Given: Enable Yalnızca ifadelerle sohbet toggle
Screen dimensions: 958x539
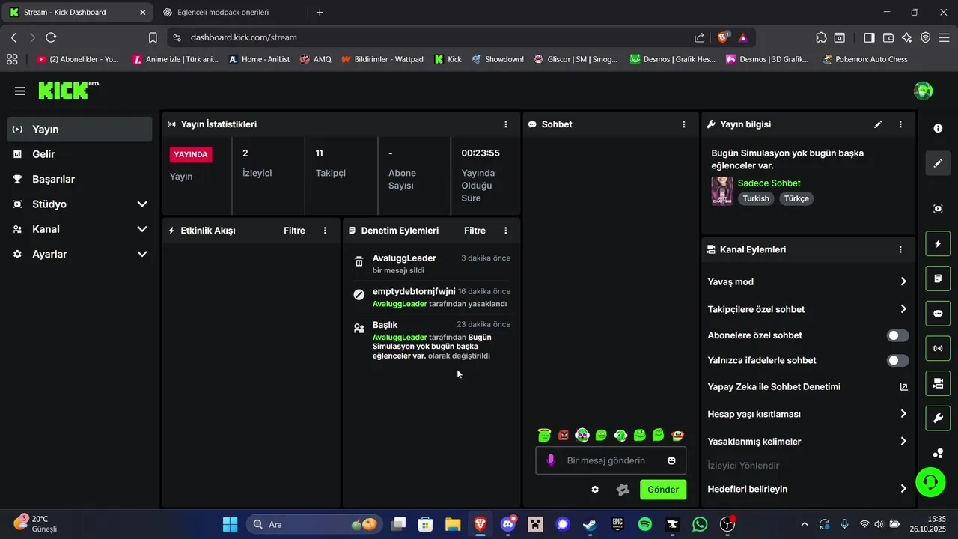Looking at the screenshot, I should tap(897, 361).
